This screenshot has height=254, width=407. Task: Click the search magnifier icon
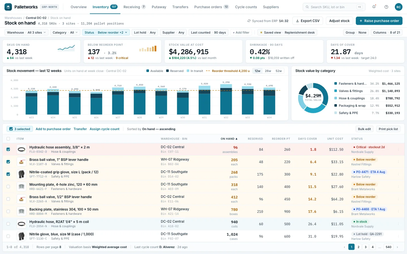pyautogui.click(x=307, y=7)
